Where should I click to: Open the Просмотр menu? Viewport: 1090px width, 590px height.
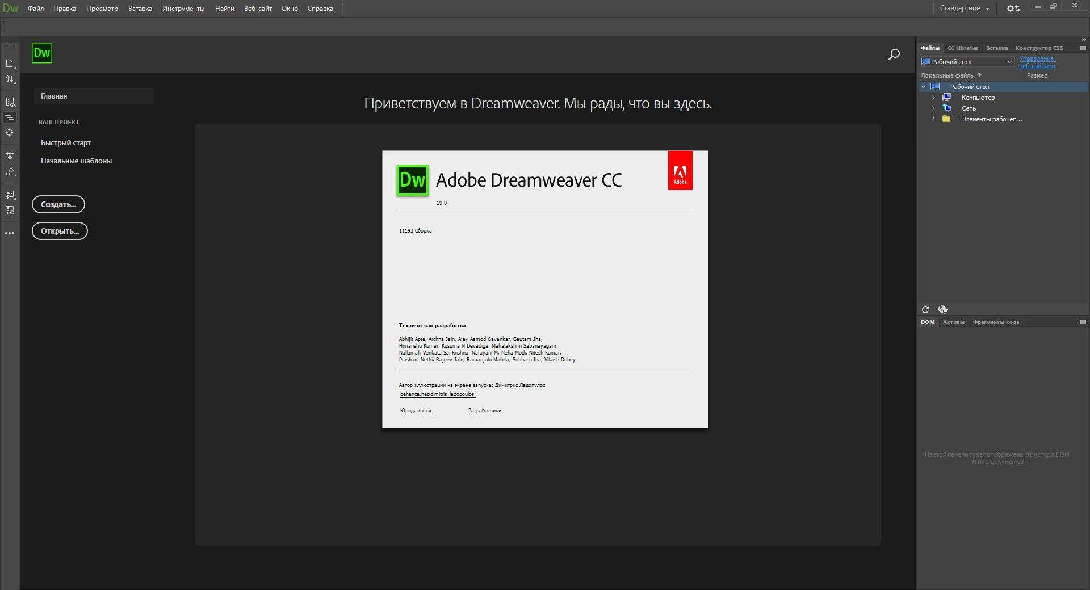pyautogui.click(x=102, y=9)
